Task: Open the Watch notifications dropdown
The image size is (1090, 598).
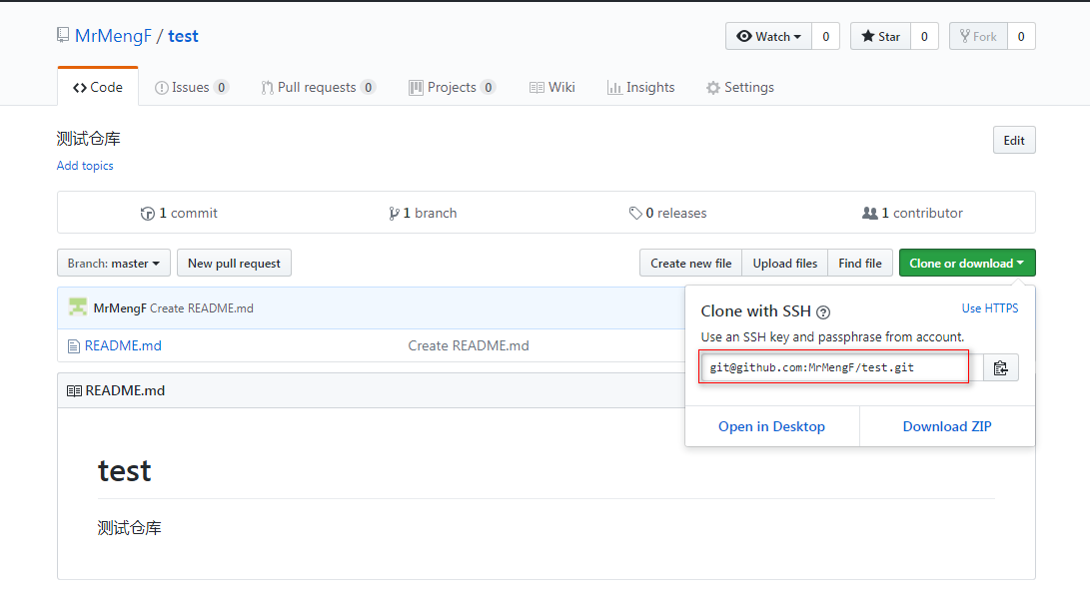Action: pyautogui.click(x=768, y=37)
